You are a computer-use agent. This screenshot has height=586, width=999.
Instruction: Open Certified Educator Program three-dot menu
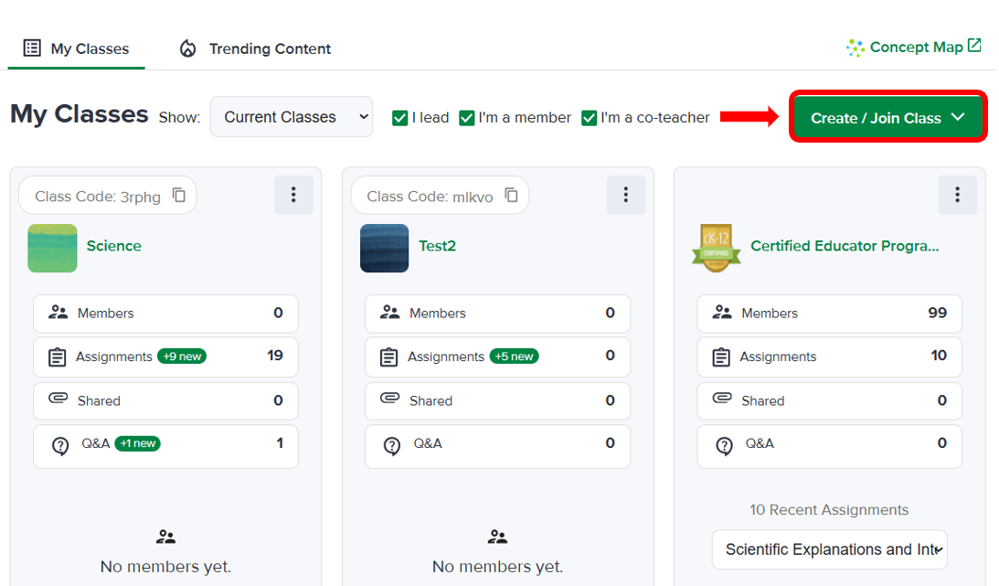[x=958, y=195]
